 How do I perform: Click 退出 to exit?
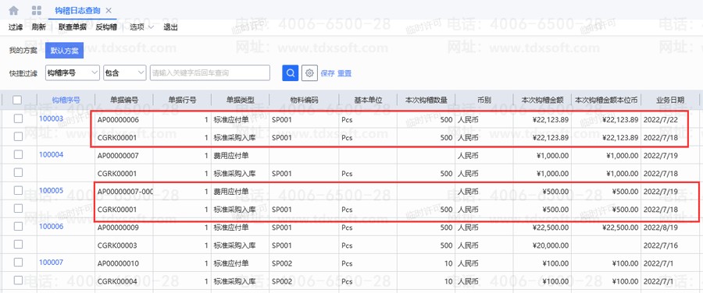coord(170,27)
